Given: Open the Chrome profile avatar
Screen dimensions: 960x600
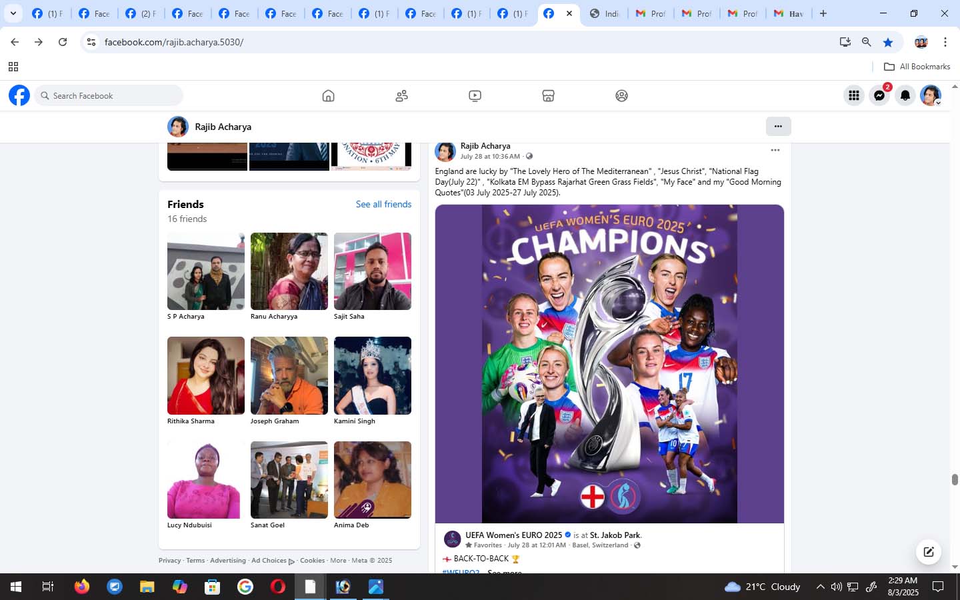Looking at the screenshot, I should coord(921,42).
